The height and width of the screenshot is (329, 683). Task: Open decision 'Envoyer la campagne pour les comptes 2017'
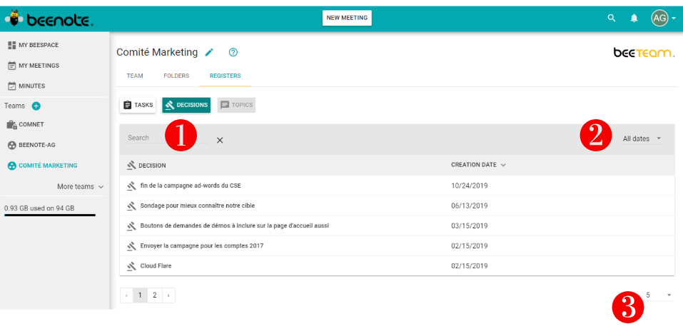[202, 246]
